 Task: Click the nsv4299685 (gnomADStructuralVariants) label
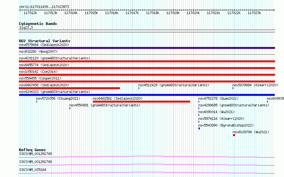click(x=234, y=105)
